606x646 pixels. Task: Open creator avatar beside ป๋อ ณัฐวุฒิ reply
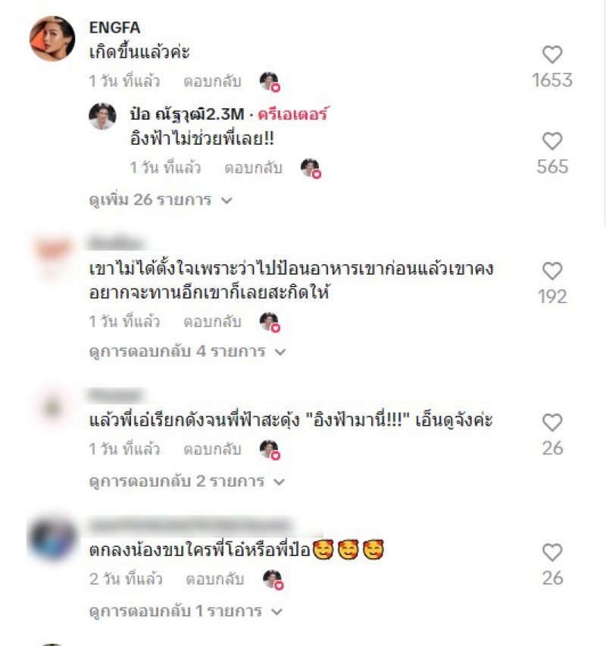pyautogui.click(x=102, y=116)
